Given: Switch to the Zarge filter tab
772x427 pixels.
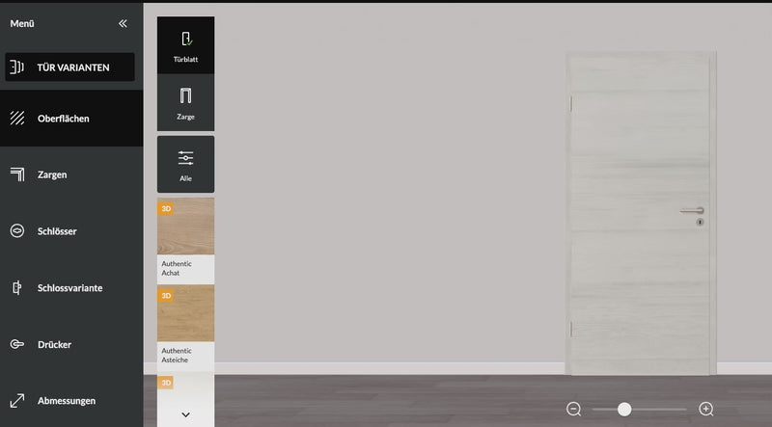Looking at the screenshot, I should [185, 101].
